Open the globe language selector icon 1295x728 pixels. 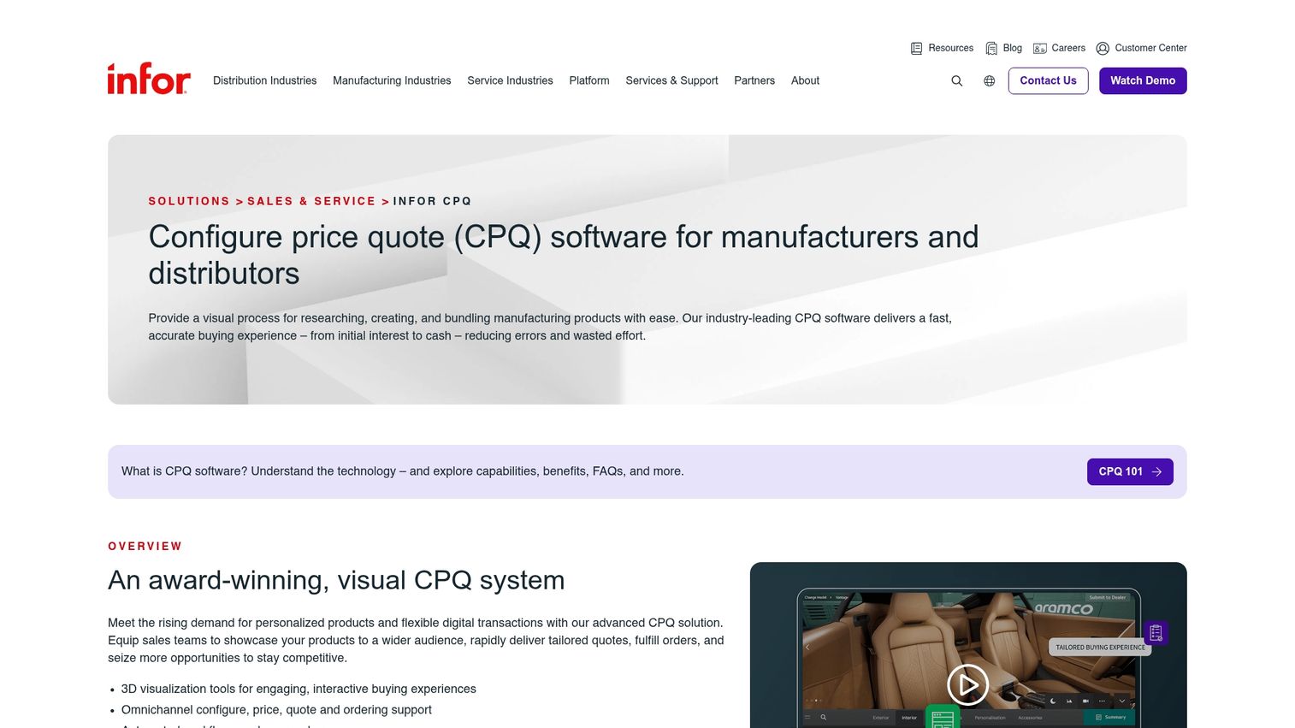click(989, 81)
